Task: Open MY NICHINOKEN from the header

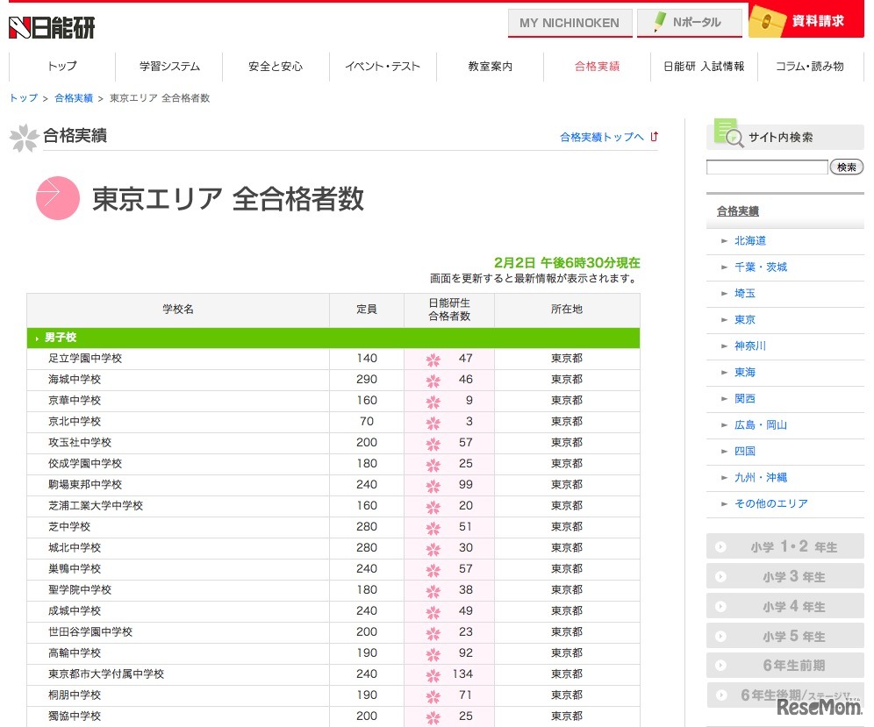Action: pyautogui.click(x=570, y=21)
